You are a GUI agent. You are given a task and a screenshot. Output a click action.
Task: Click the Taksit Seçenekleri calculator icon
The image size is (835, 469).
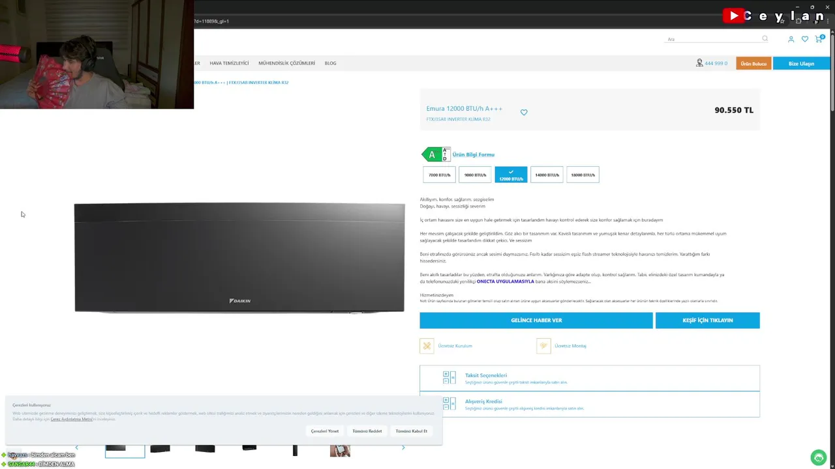click(x=449, y=377)
